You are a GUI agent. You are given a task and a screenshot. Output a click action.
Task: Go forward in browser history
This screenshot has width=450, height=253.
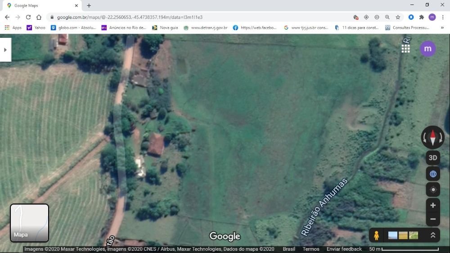tap(18, 17)
